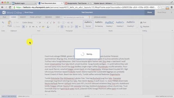This screenshot has width=174, height=98.
Task: Copy the selected text
Action: coord(17,27)
